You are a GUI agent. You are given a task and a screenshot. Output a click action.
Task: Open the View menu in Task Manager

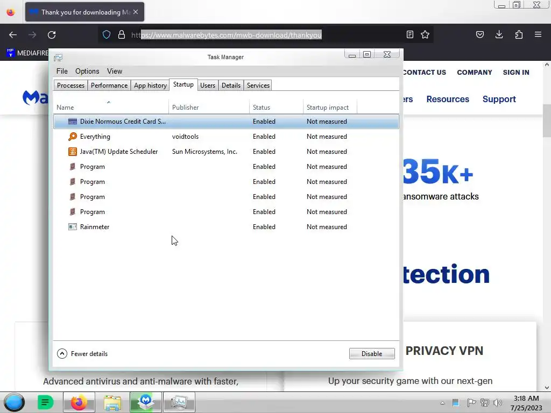115,72
